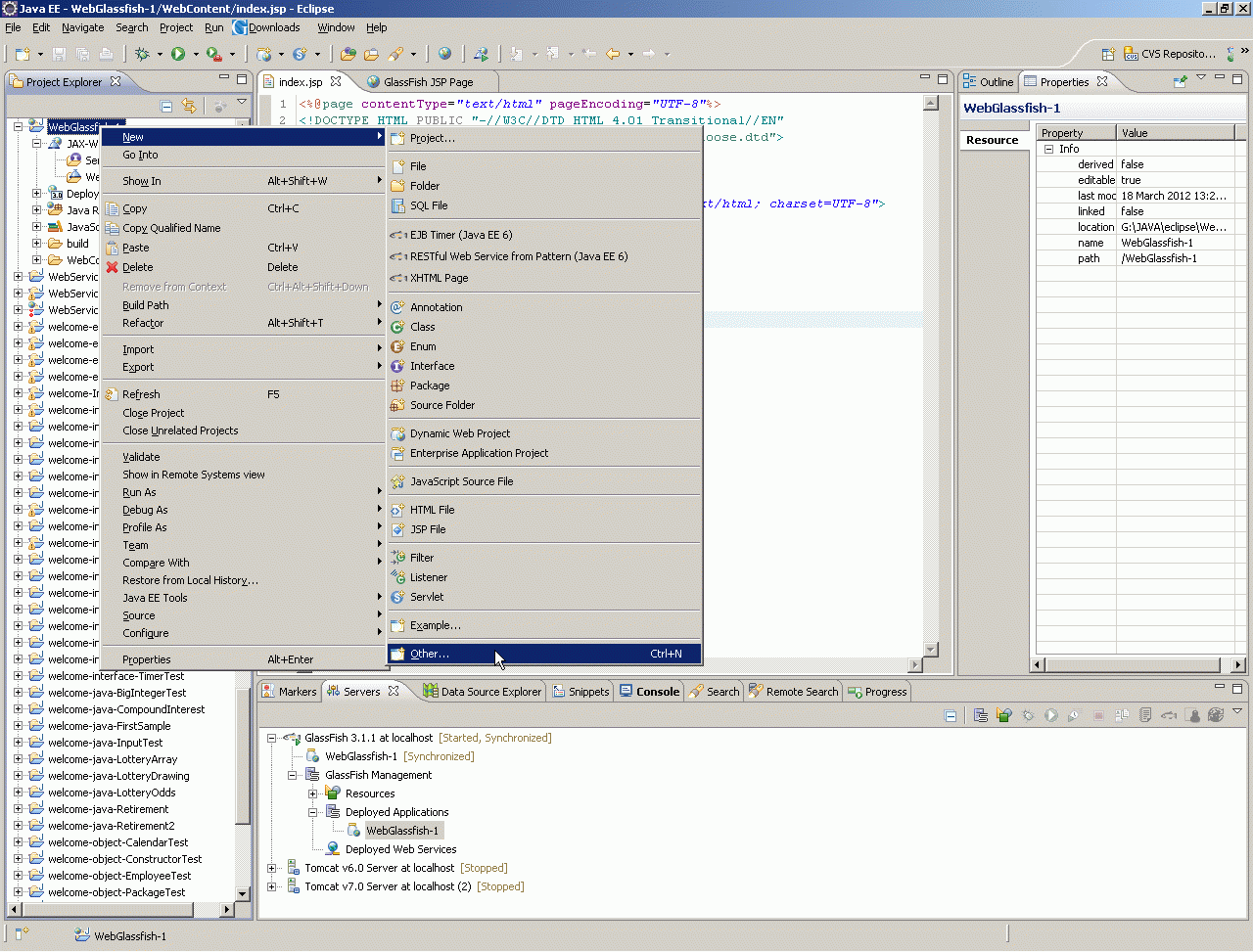Choose Other... in the New submenu
Image resolution: width=1253 pixels, height=952 pixels.
544,654
